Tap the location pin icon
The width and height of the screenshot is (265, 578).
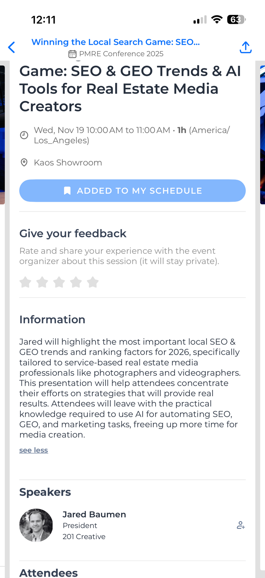pyautogui.click(x=24, y=162)
